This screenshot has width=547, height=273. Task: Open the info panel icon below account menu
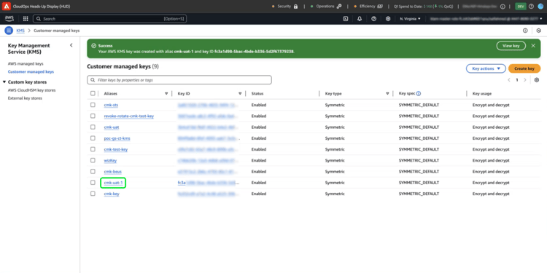tap(525, 31)
